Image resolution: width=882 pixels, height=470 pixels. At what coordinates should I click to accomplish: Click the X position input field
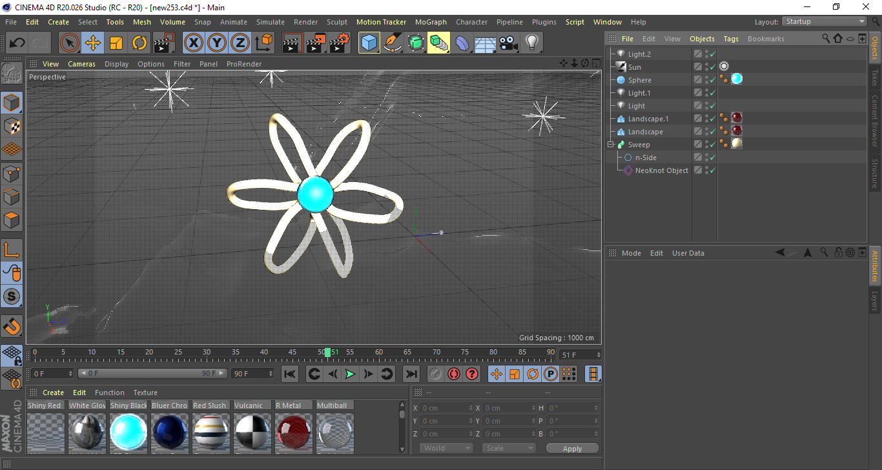446,408
